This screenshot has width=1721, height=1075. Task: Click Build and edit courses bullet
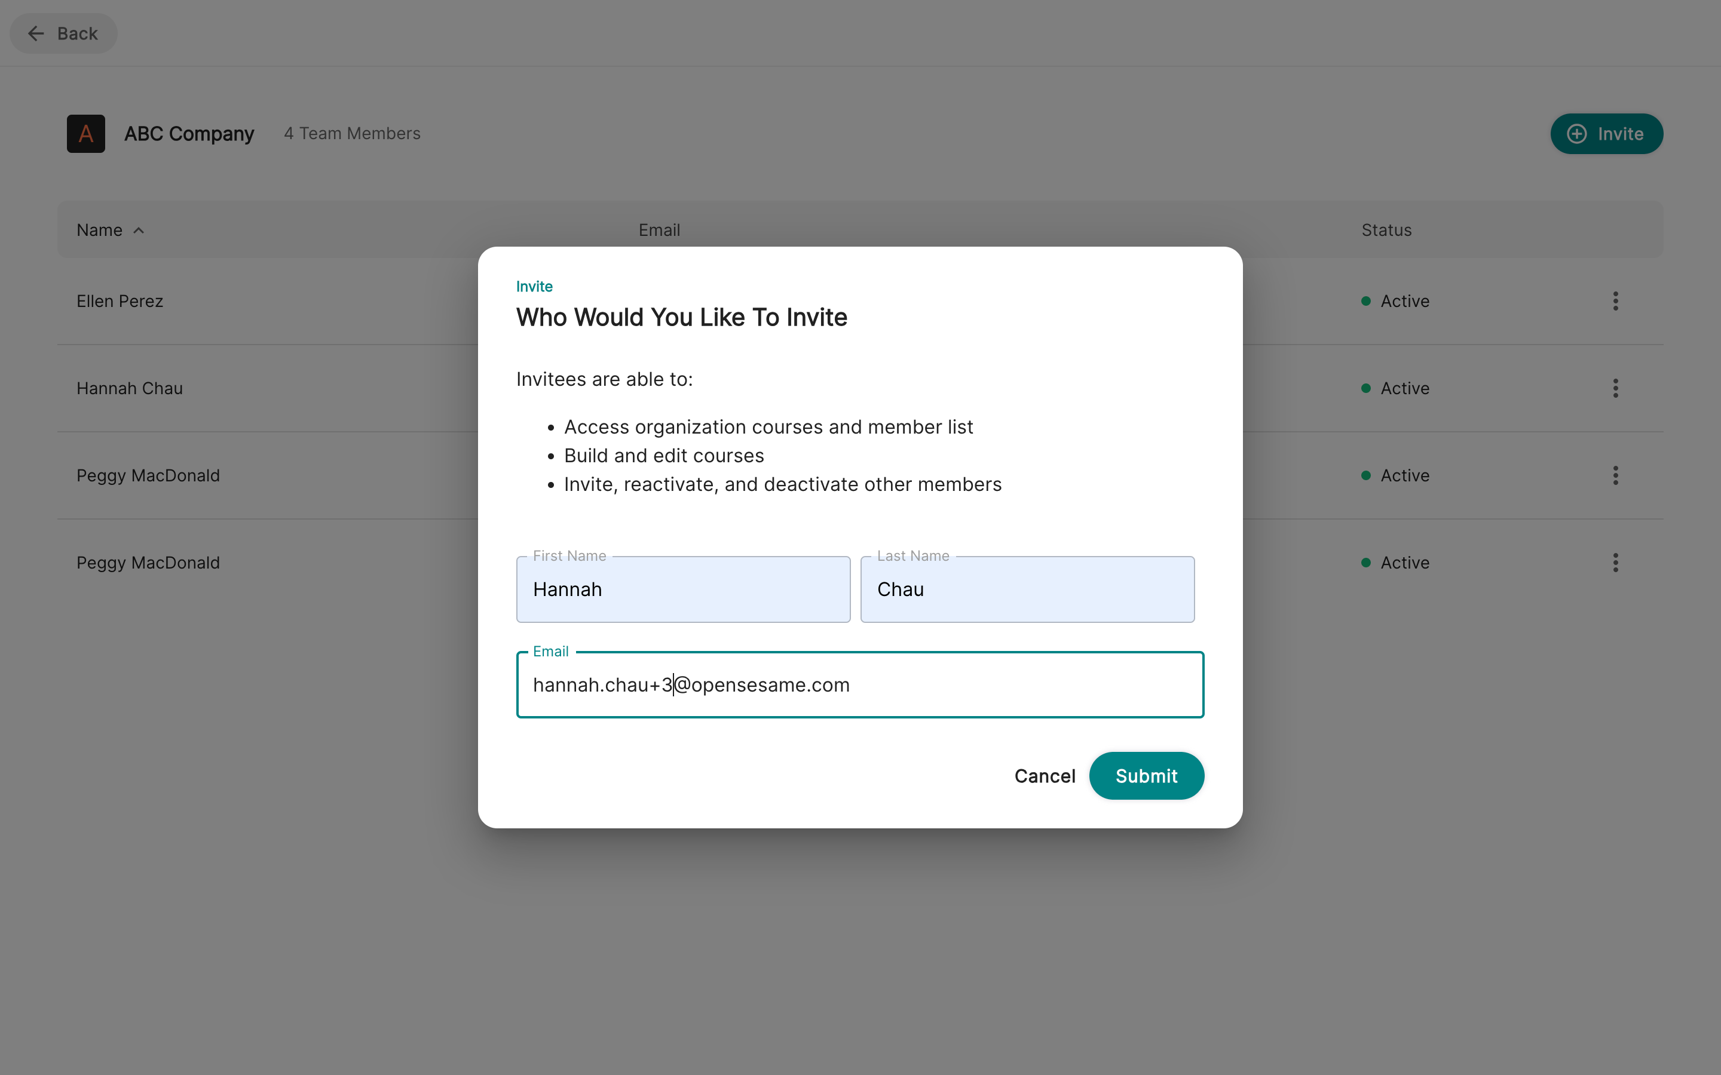(663, 456)
